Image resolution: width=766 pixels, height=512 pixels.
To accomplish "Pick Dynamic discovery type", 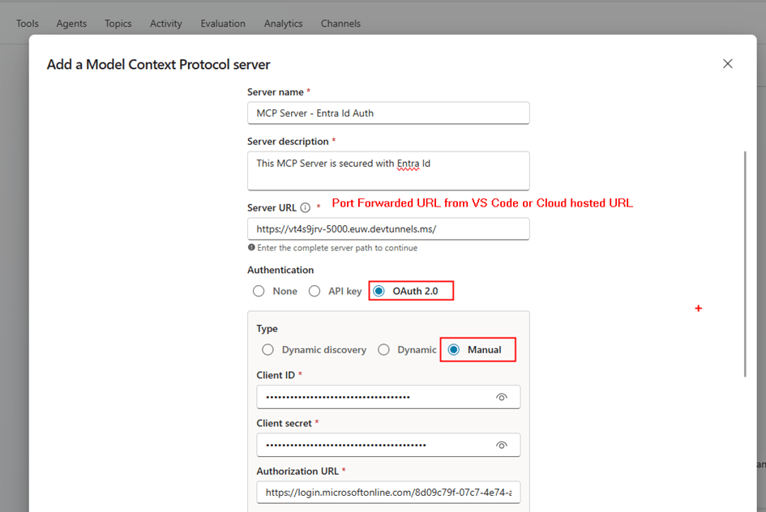I will click(x=267, y=350).
